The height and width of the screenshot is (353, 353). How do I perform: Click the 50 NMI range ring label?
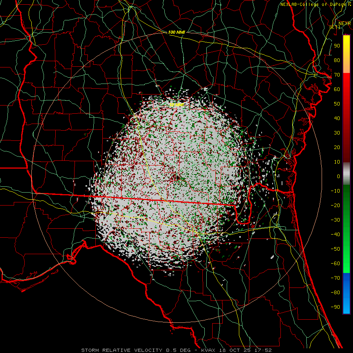coord(176,105)
